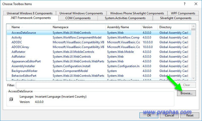Select the .NET Framework Components tab
This screenshot has height=121, width=202.
(31, 18)
